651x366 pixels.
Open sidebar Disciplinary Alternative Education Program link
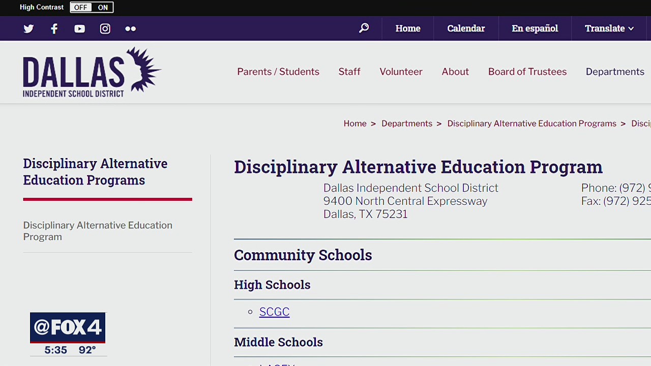(x=97, y=231)
